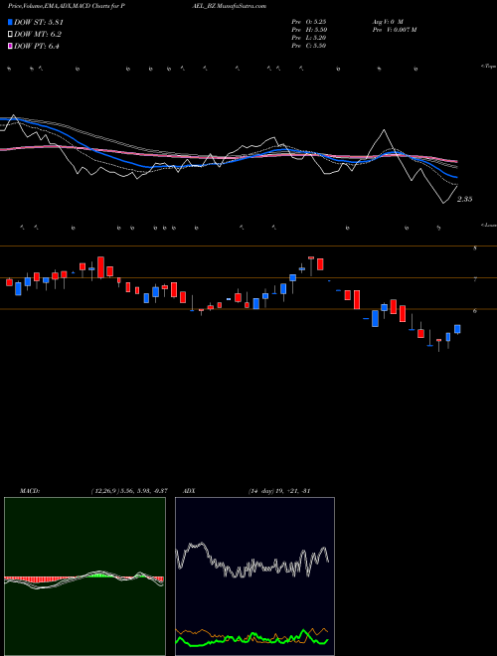This screenshot has width=497, height=656.
Task: Click the 2.35 value label on EMA chart
Action: pos(464,199)
